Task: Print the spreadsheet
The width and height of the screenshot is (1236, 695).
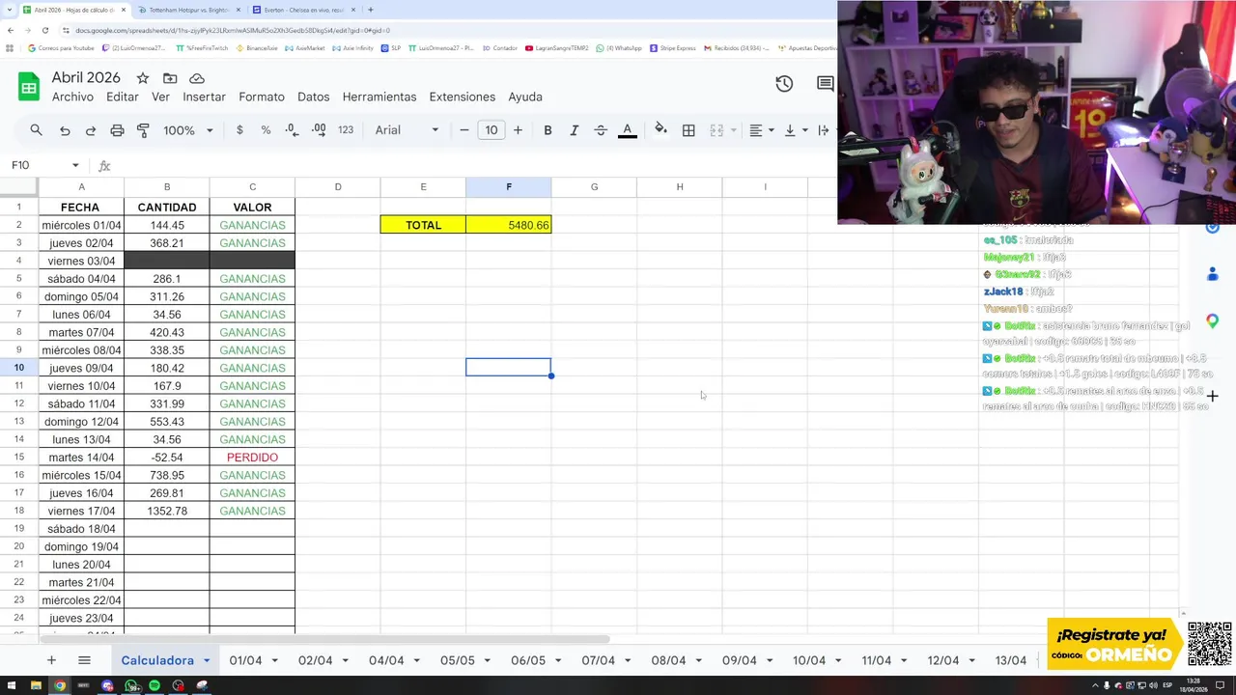Action: 117,130
